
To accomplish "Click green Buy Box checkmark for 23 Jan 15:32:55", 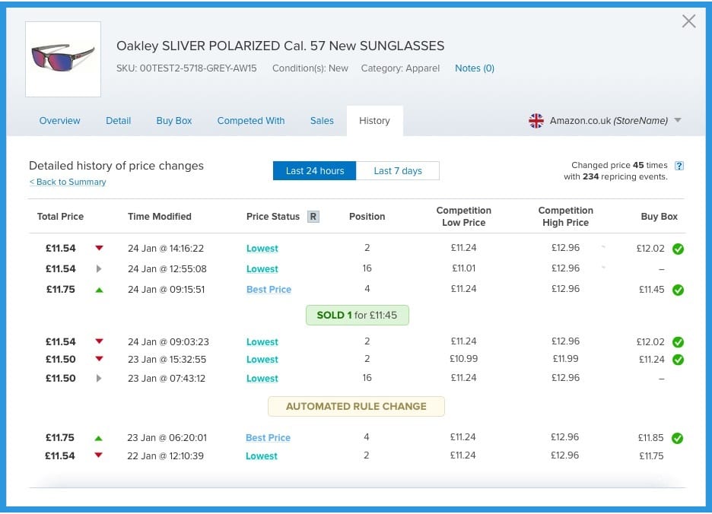I will coord(678,360).
